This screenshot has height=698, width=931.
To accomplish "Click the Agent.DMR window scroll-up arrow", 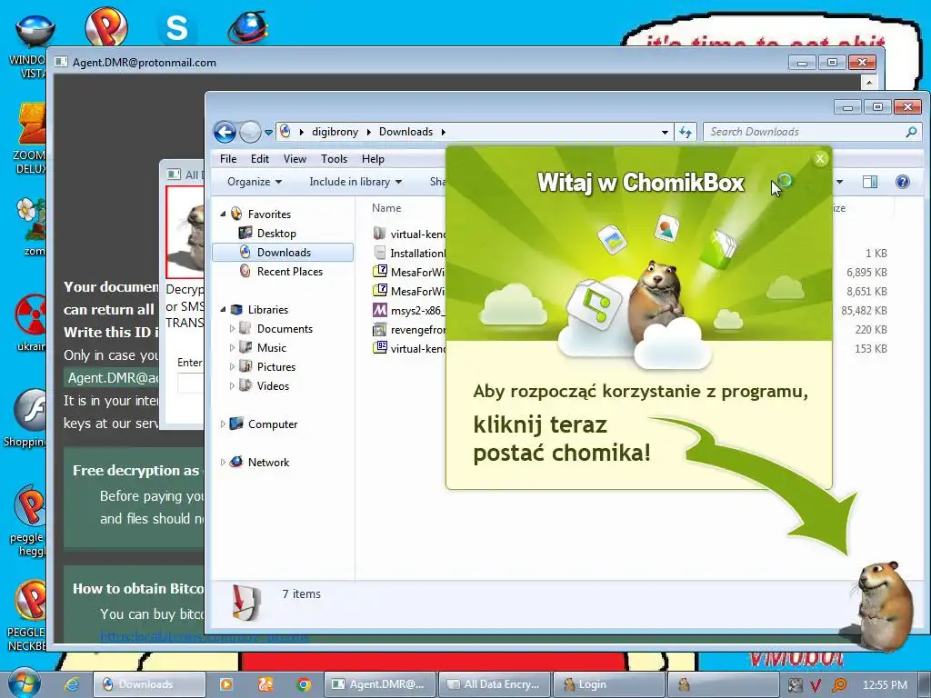I will 868,81.
